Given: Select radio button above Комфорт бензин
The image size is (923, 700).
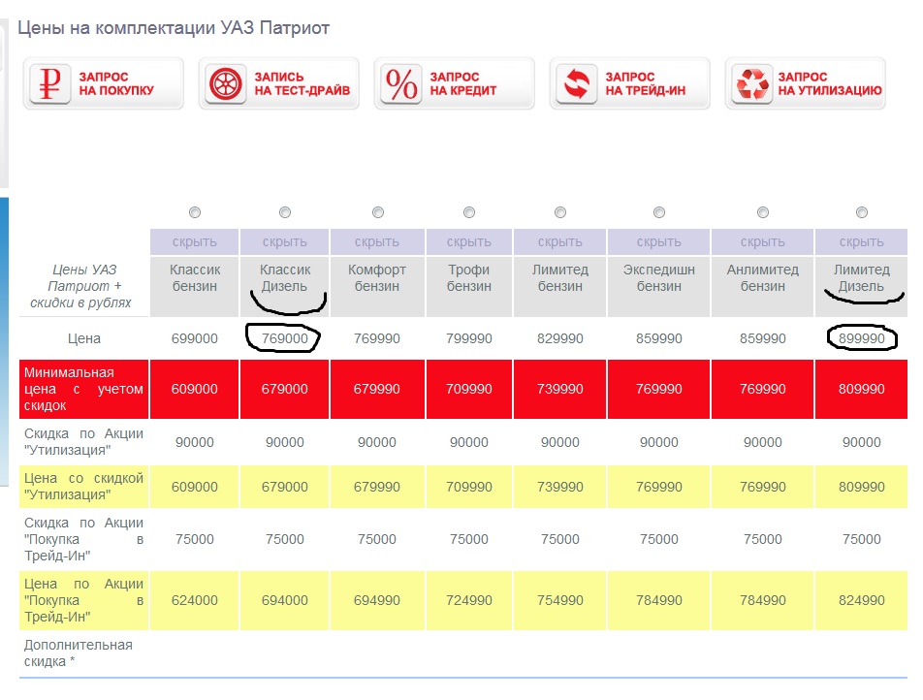Looking at the screenshot, I should [x=378, y=212].
